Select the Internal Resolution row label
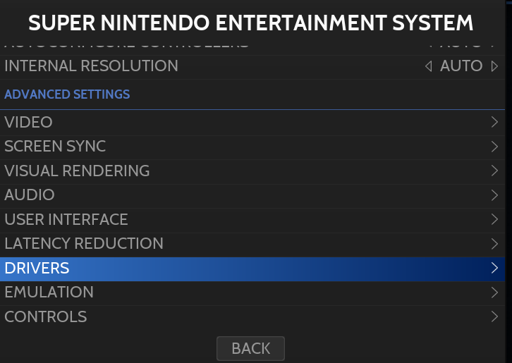Viewport: 512px width, 363px height. click(x=91, y=66)
